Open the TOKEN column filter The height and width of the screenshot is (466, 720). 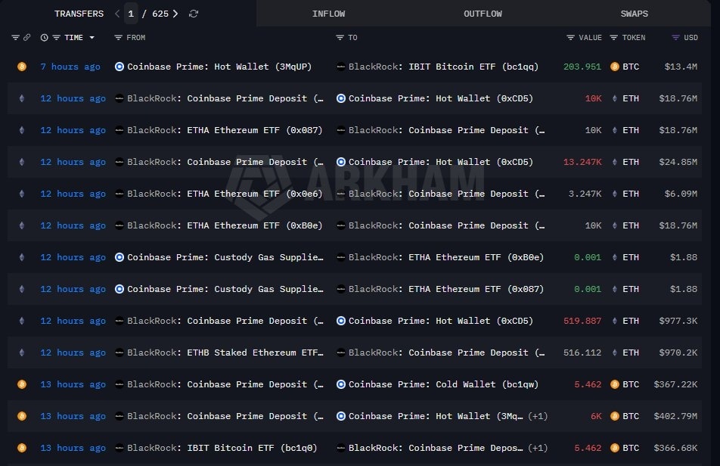(613, 38)
